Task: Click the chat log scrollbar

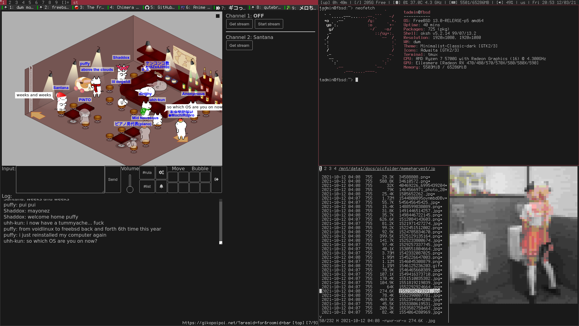Action: pyautogui.click(x=221, y=221)
